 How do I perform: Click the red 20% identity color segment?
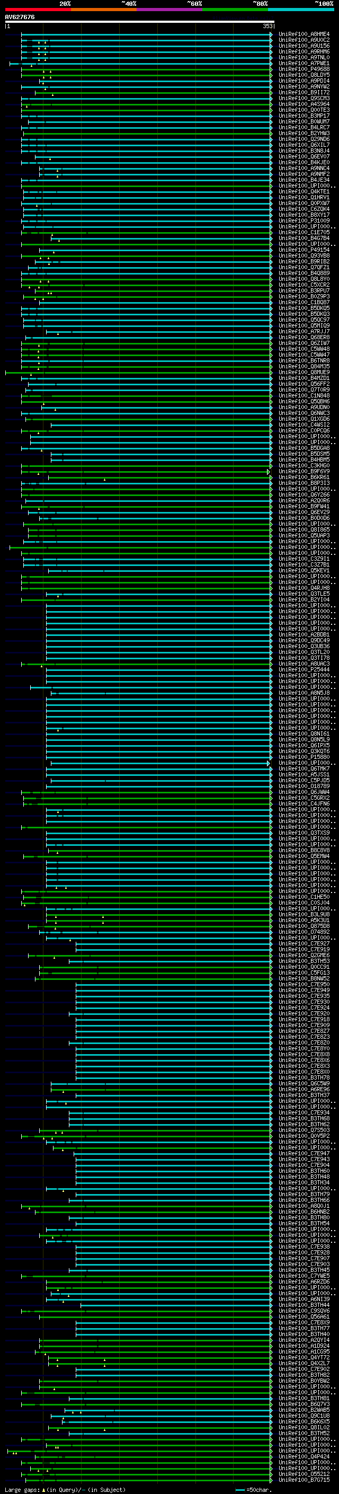(x=38, y=10)
